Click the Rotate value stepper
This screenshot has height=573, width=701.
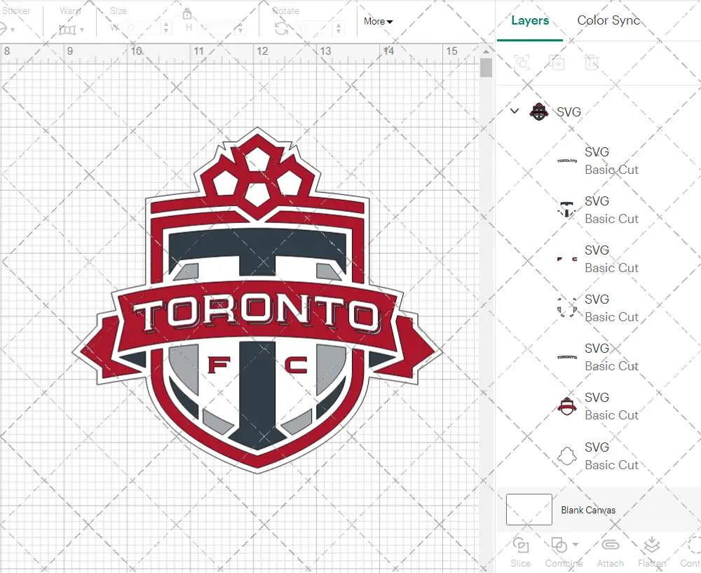click(339, 28)
